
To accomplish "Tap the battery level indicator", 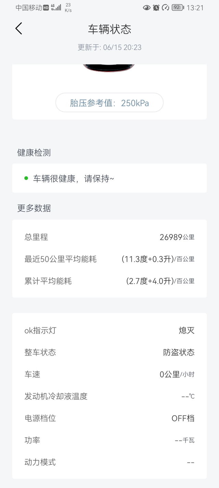I will pos(178,8).
